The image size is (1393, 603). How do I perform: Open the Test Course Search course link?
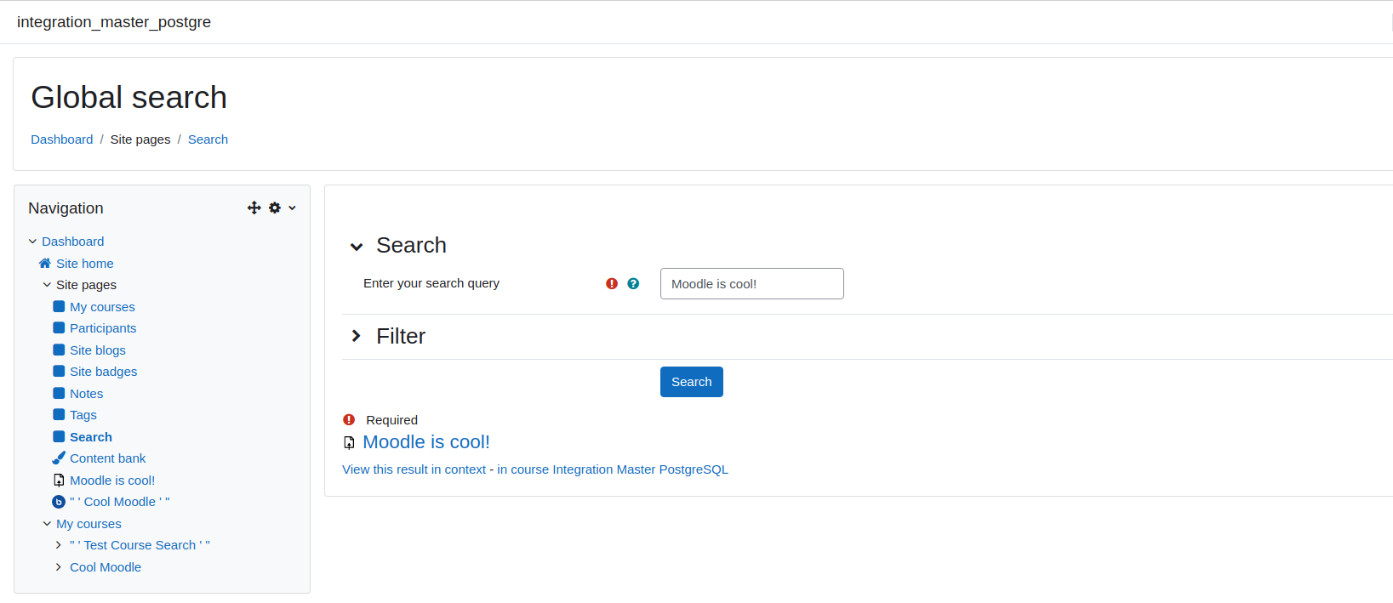point(140,545)
